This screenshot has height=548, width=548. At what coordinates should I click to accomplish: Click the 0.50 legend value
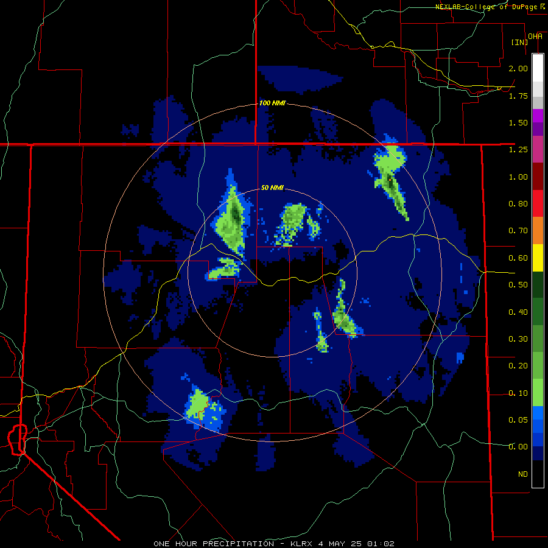coord(518,285)
